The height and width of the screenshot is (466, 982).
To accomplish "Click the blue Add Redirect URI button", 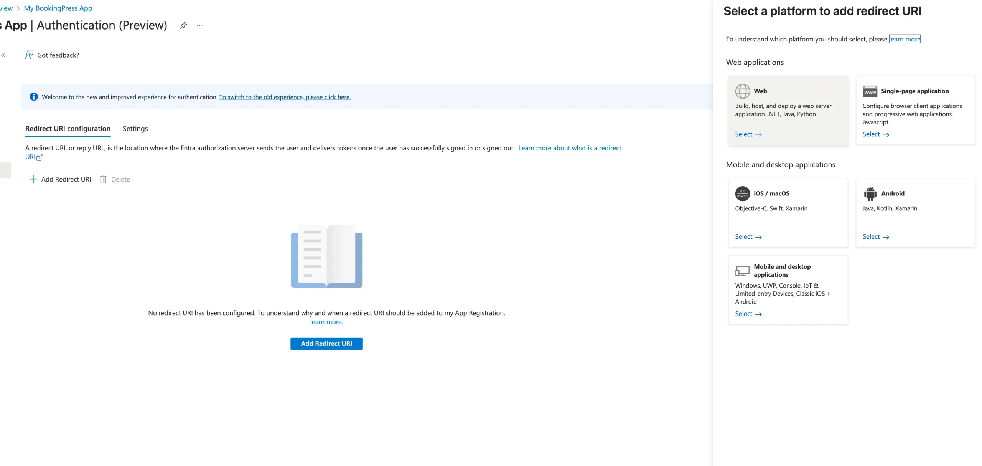I will point(326,344).
